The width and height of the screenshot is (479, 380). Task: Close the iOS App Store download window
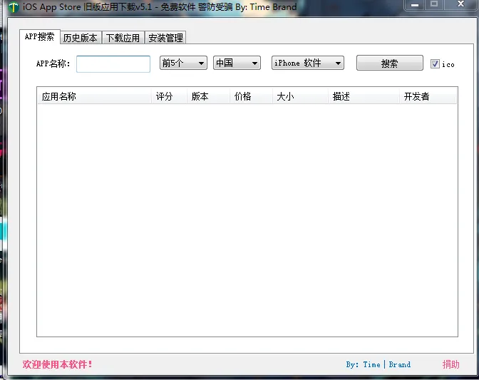tap(460, 4)
